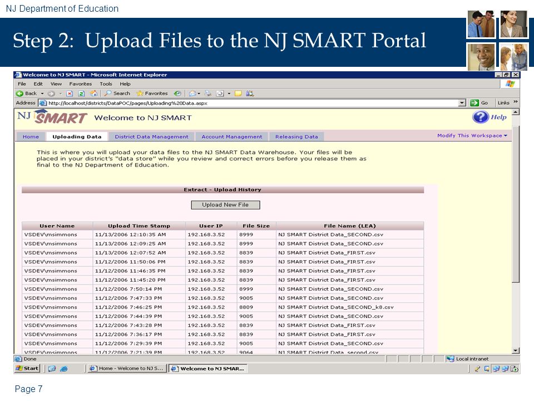This screenshot has height=401, width=534.
Task: Click the History icon next to Favorites
Action: pyautogui.click(x=177, y=94)
